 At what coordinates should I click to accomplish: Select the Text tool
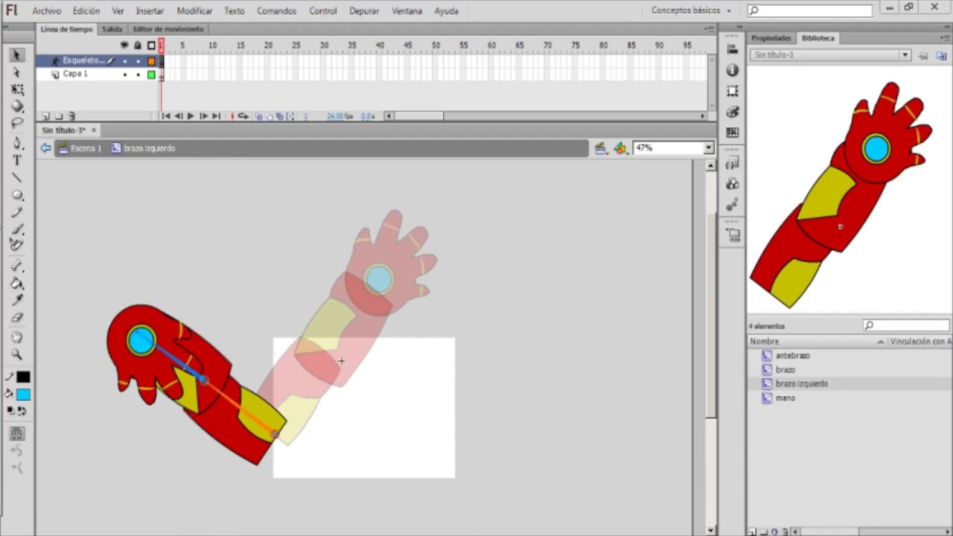(x=16, y=161)
